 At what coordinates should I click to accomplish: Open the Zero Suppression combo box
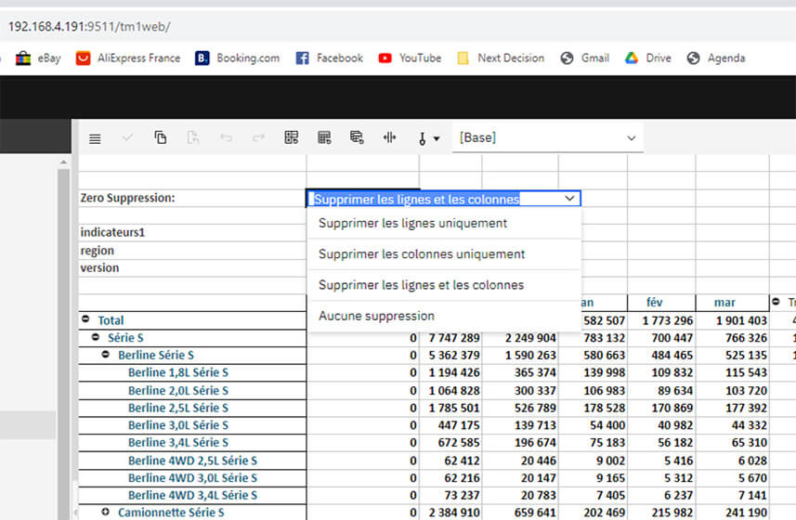point(444,199)
